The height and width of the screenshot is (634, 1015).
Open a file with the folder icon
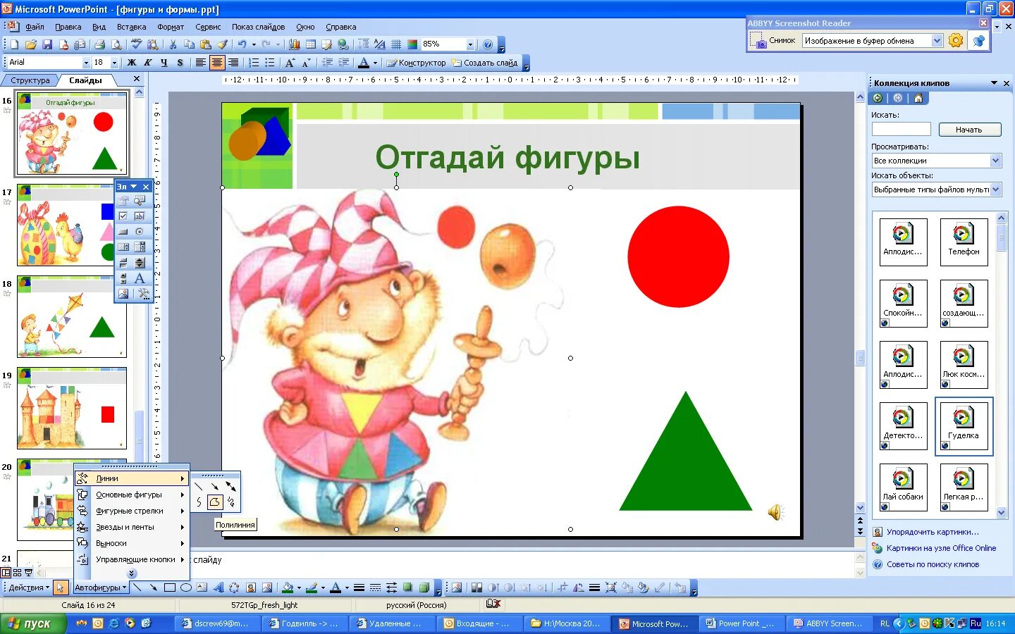point(31,44)
